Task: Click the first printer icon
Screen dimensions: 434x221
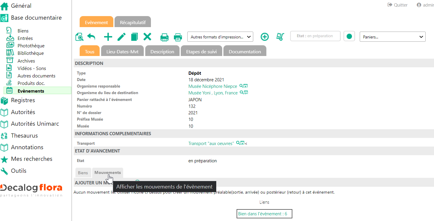Action: tap(165, 37)
